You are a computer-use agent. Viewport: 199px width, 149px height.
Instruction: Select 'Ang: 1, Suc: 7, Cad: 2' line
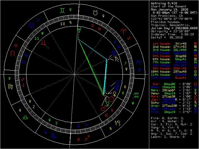click(171, 134)
